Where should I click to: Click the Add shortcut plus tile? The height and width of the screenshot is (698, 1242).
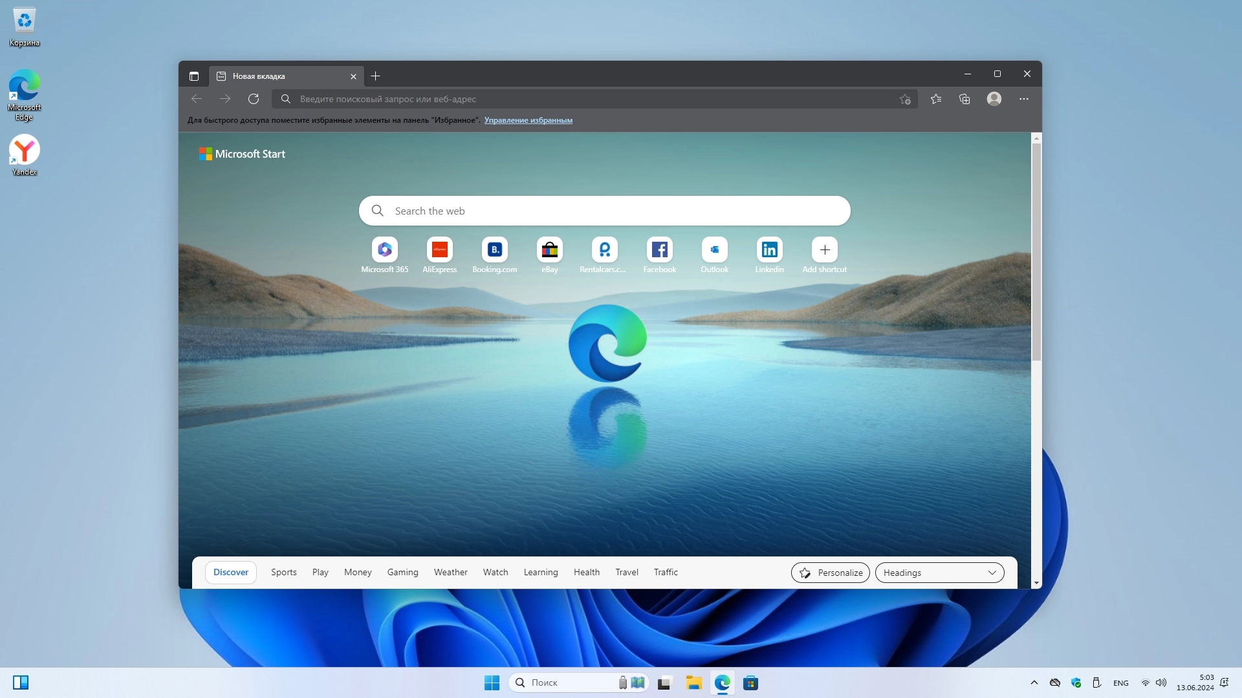824,250
